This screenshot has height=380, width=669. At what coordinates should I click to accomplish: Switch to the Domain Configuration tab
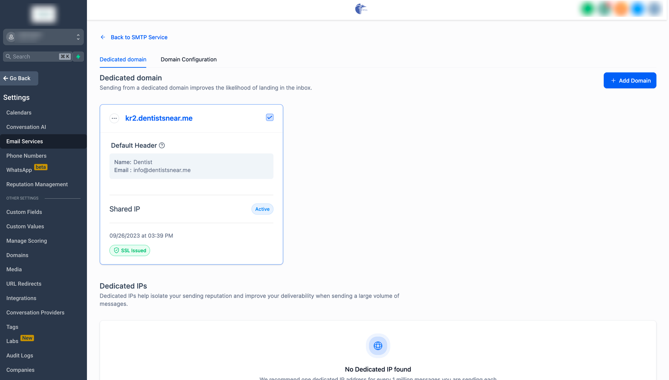(189, 59)
